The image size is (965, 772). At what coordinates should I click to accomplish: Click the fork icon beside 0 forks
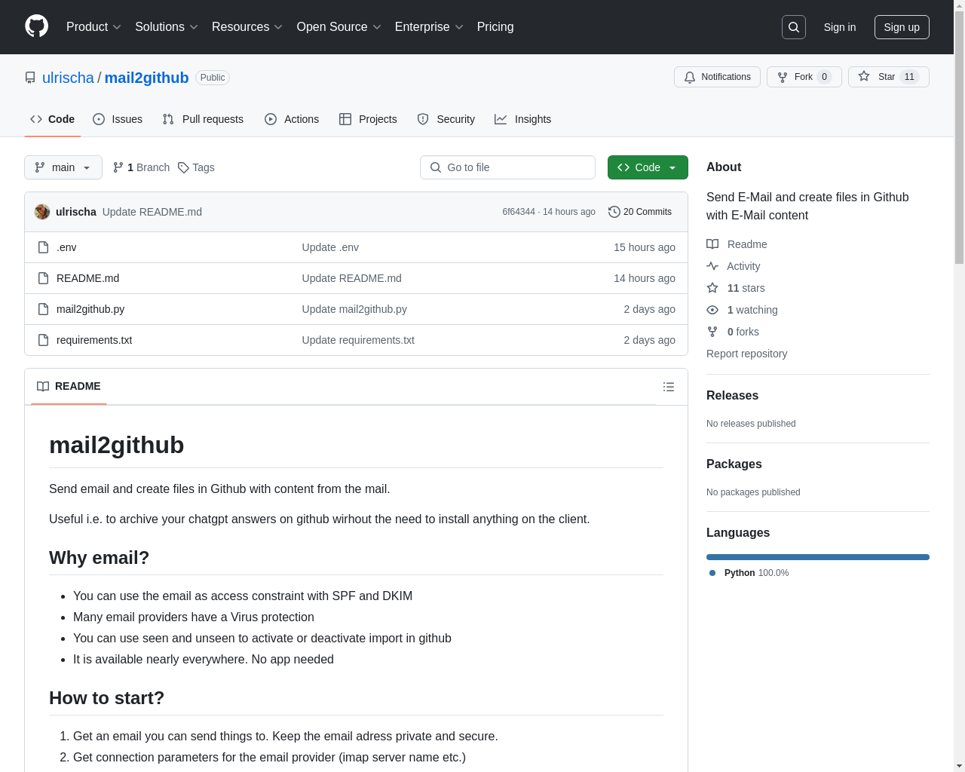(x=712, y=332)
